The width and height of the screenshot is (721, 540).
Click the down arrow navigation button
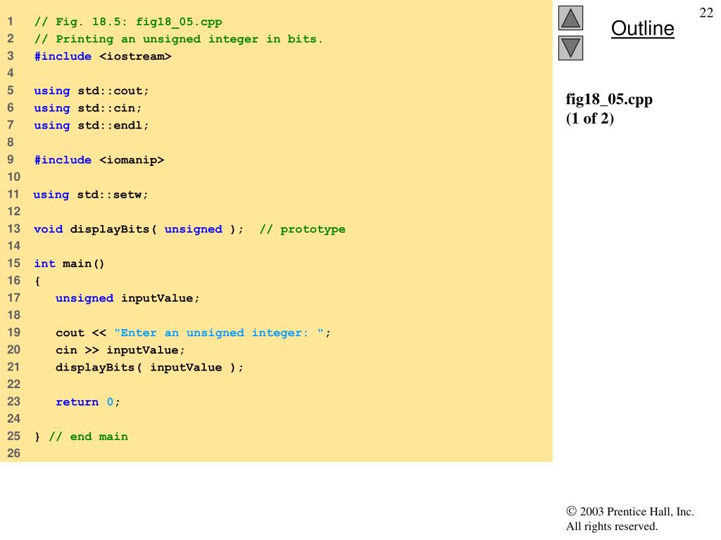pyautogui.click(x=570, y=49)
